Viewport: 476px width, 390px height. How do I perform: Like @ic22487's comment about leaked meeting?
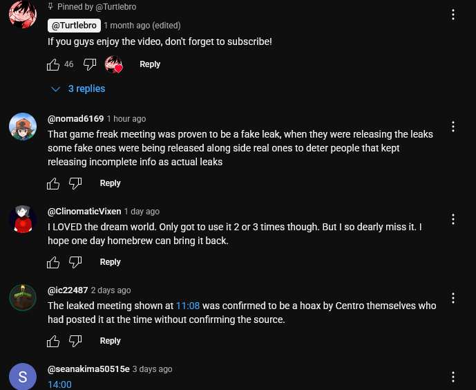click(x=53, y=341)
